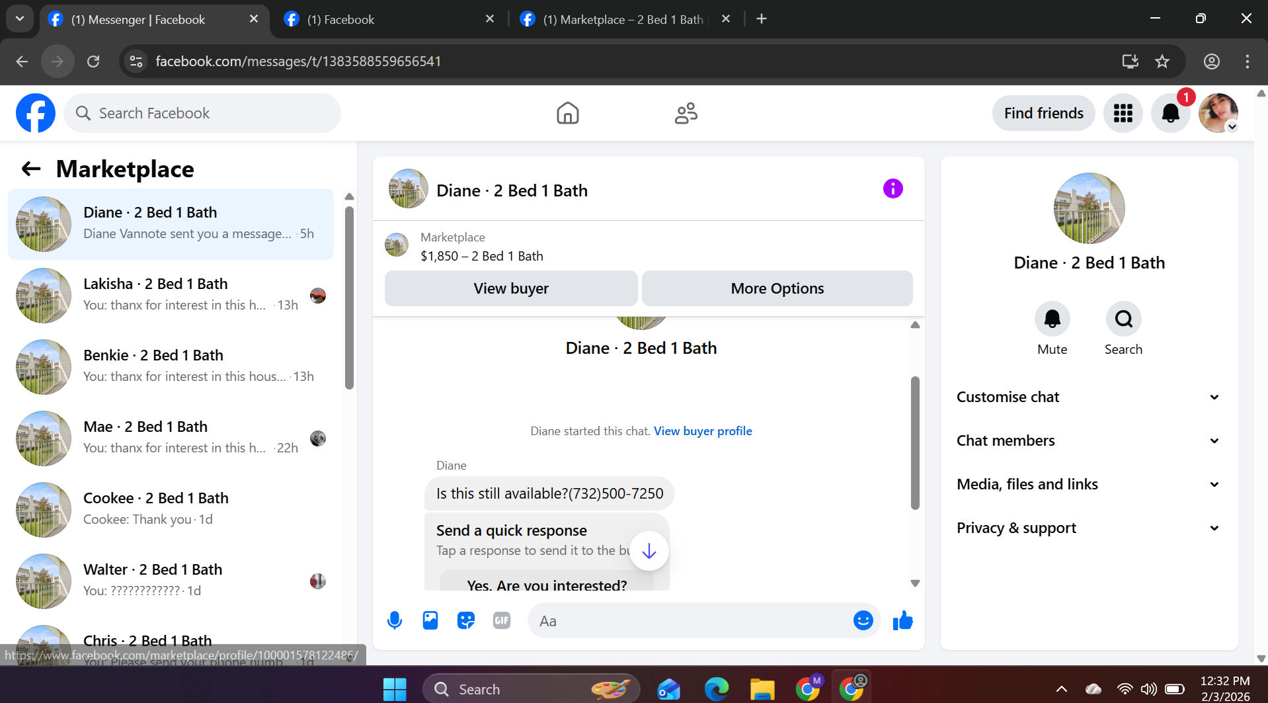Open the notifications bell icon
The width and height of the screenshot is (1268, 703).
[1171, 113]
